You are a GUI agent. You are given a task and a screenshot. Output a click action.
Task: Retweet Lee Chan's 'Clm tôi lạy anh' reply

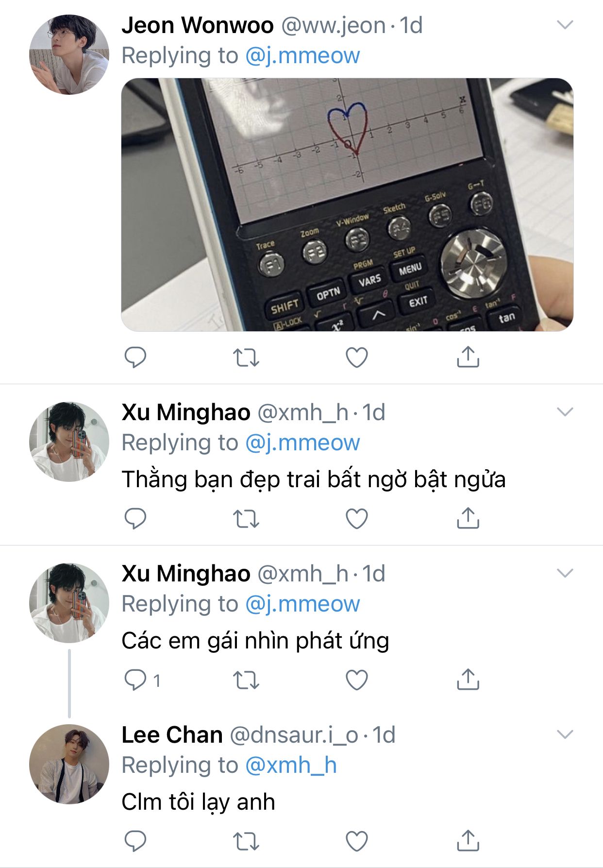point(246,841)
